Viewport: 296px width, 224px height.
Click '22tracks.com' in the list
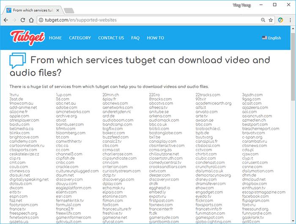pos(208,95)
